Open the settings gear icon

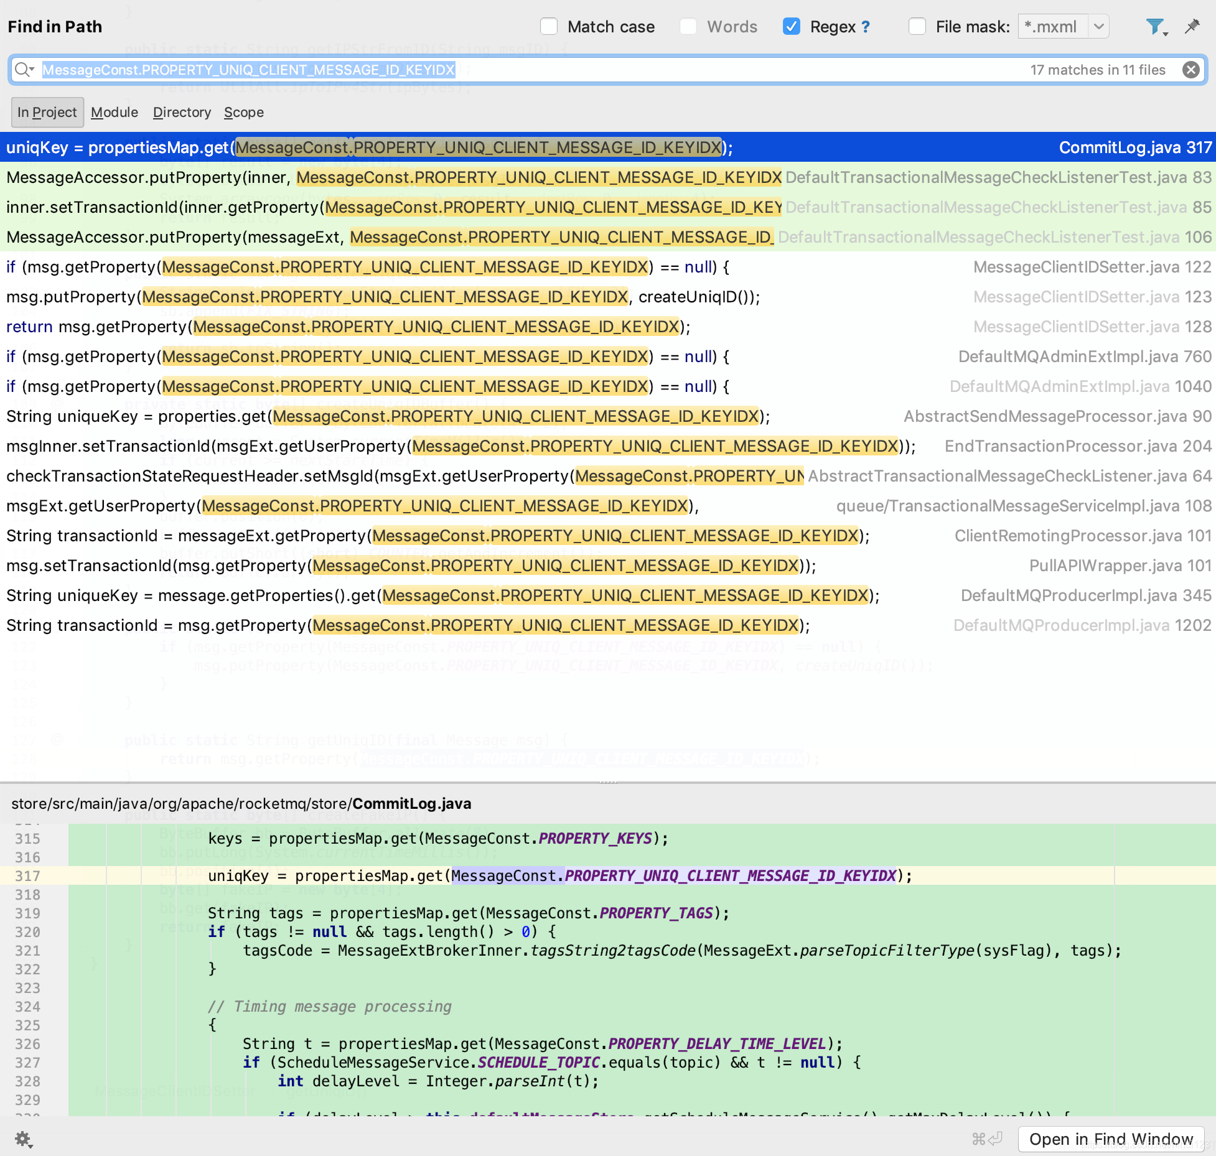pos(24,1139)
